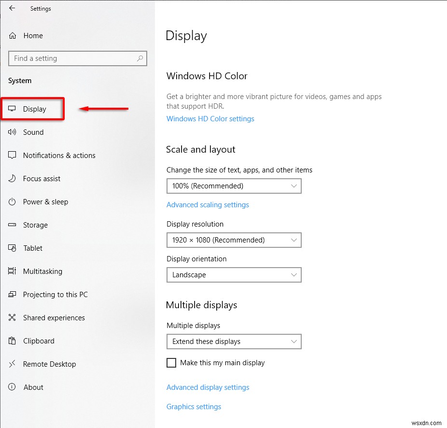Open the About page
The width and height of the screenshot is (447, 428).
coord(33,387)
